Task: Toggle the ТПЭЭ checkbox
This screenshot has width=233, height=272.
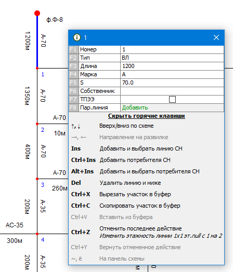Action: (x=172, y=99)
